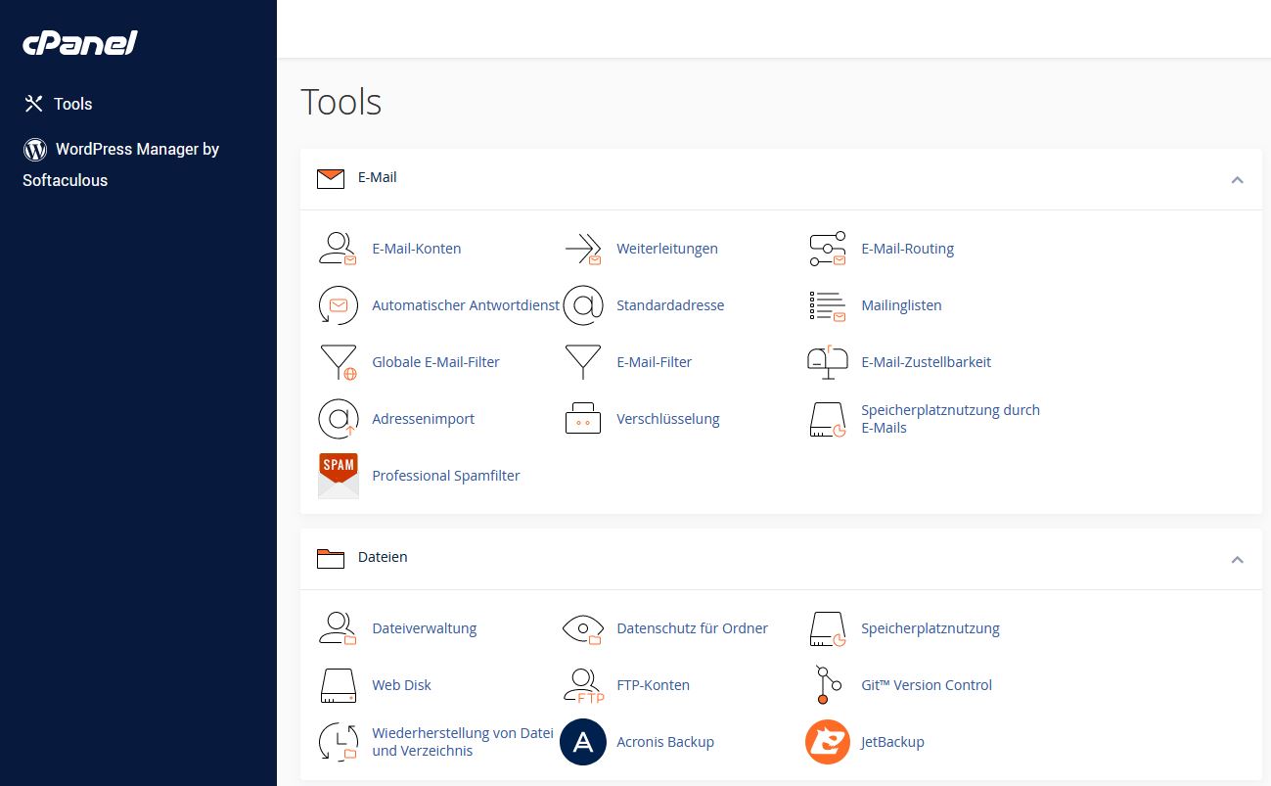Open Datenschutz für Ordner
Image resolution: width=1271 pixels, height=786 pixels.
(692, 628)
